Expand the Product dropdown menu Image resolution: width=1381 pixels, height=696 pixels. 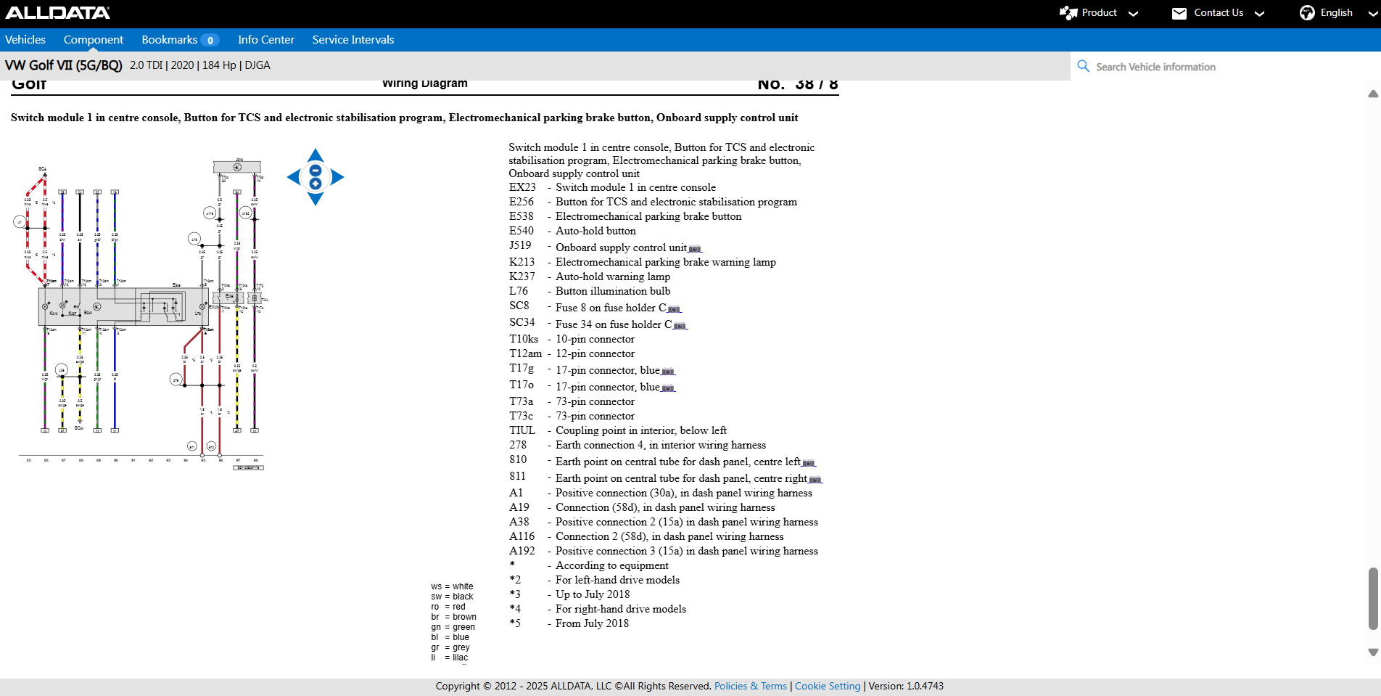tap(1099, 13)
